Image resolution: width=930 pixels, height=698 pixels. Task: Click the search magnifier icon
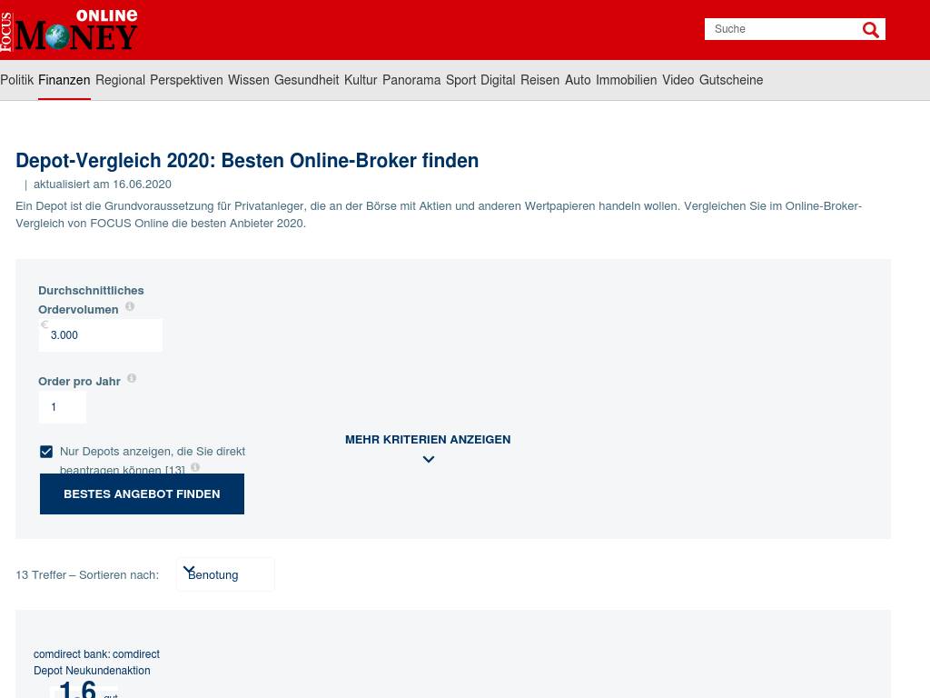pos(870,30)
